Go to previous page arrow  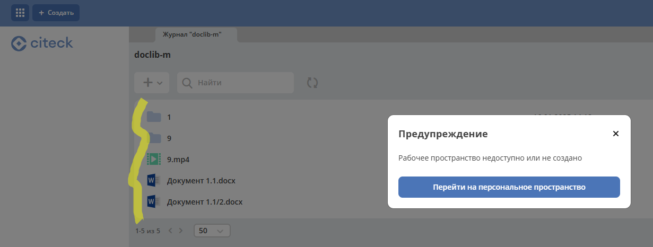coord(170,231)
